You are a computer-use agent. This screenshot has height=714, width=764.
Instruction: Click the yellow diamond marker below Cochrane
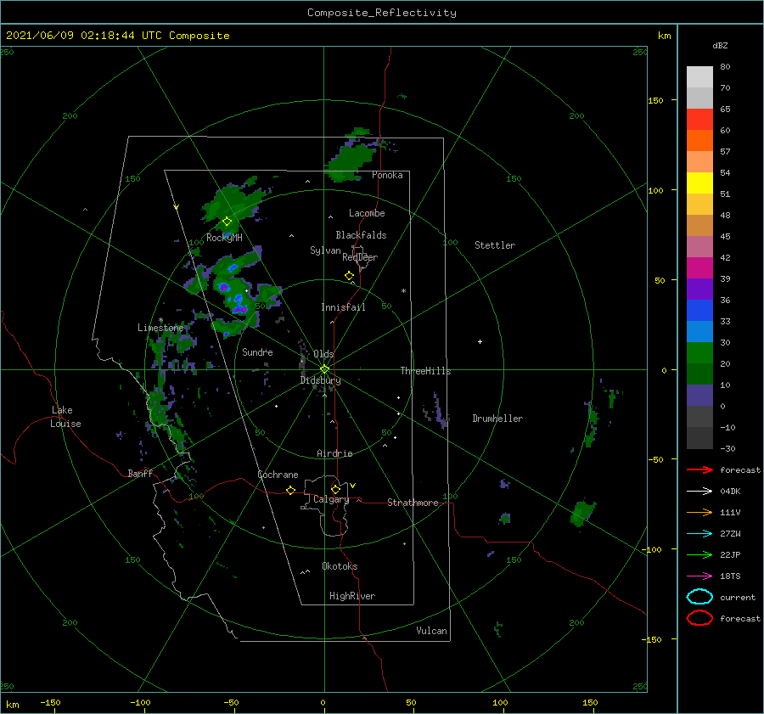[x=291, y=490]
